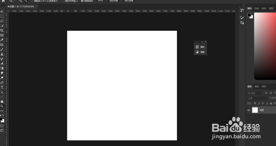The height and width of the screenshot is (146, 276).
Task: Open the Brush Settings panel icon
Action: pos(242,23)
